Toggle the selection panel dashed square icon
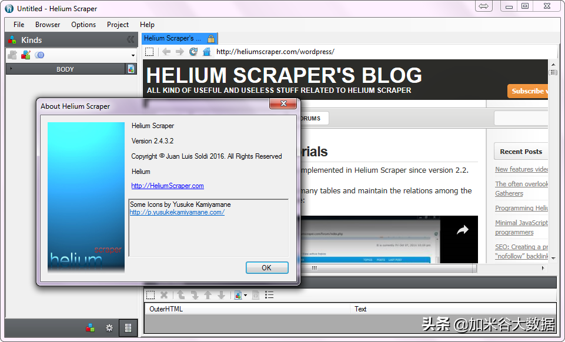Screen dimensions: 565x342 [x=151, y=295]
